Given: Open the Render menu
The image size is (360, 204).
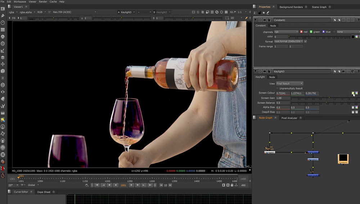Looking at the screenshot, I should point(43,2).
